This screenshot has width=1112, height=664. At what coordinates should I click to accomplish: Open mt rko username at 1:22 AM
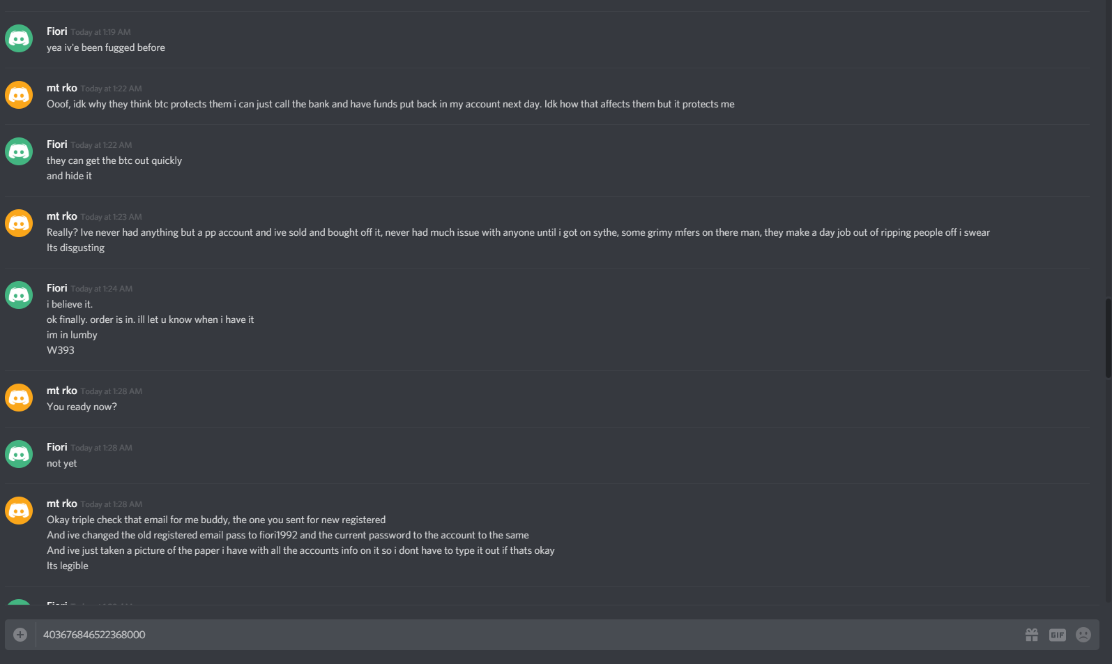(61, 88)
